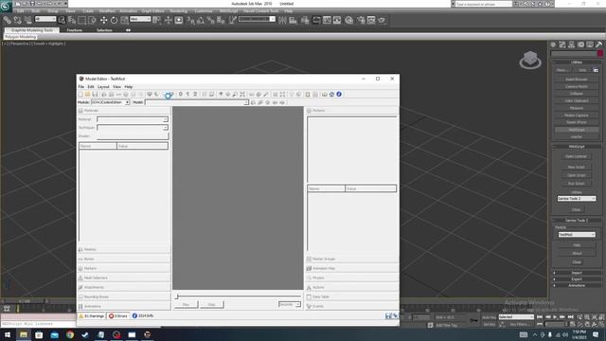
Task: Click the blue Info icon in Model Editor toolbar
Action: tap(339, 95)
